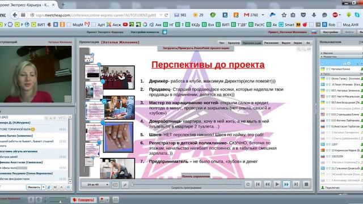Click downloads arrow icon in browser toolbar

(314, 15)
